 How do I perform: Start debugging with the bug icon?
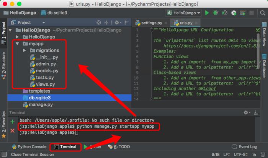click(x=216, y=13)
